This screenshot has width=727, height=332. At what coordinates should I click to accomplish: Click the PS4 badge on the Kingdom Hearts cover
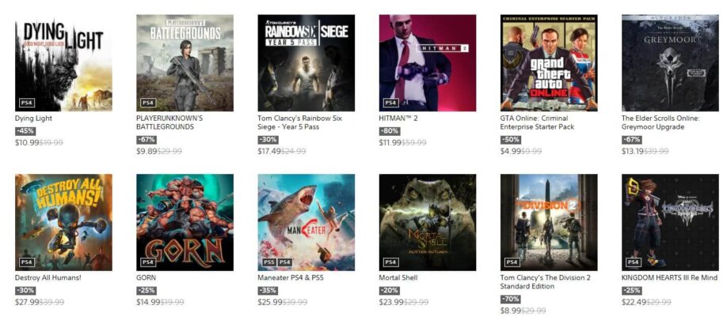pyautogui.click(x=634, y=262)
